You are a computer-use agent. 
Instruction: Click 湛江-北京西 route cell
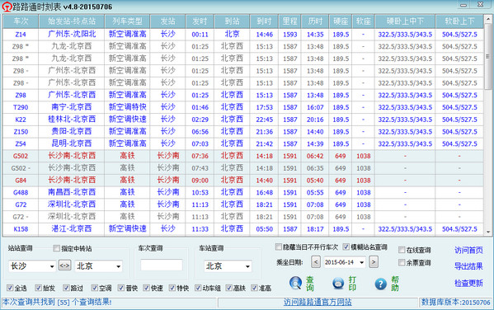[72, 228]
